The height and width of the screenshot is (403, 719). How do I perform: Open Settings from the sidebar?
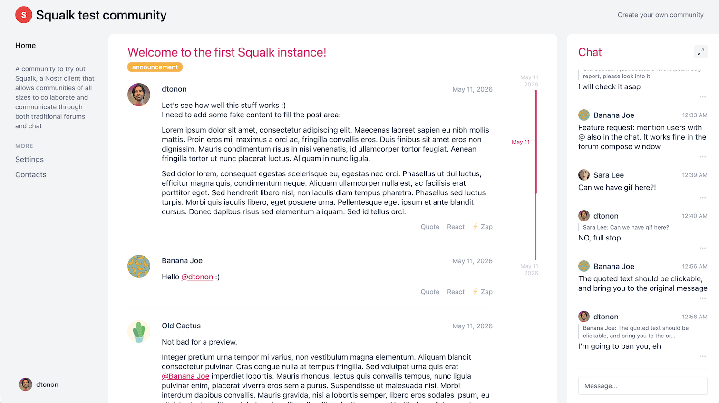[29, 159]
